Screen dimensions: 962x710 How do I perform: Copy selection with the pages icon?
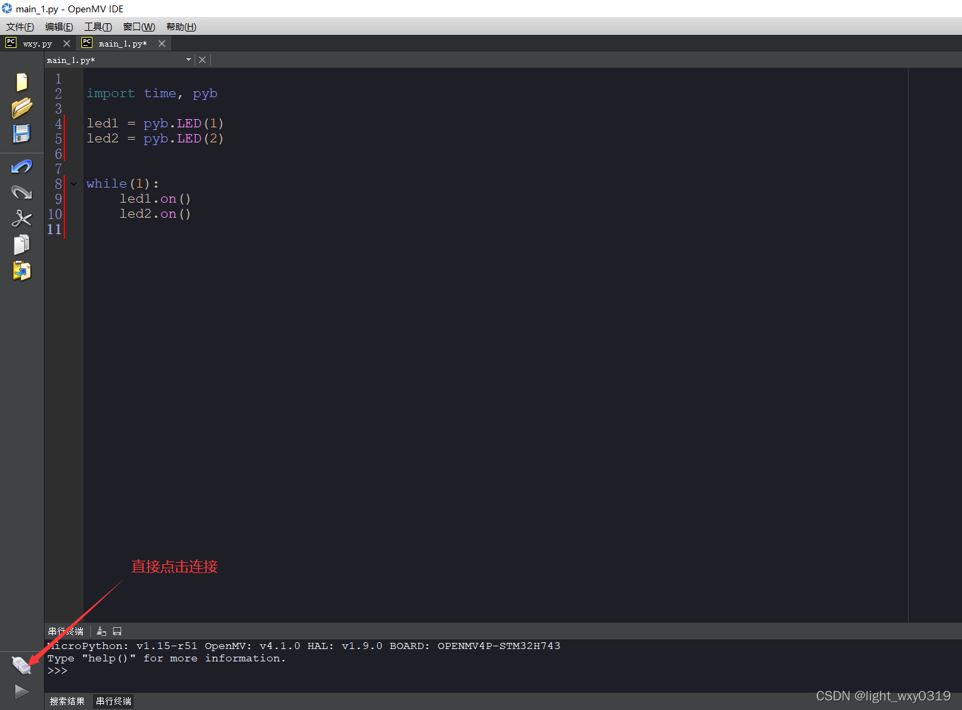[x=22, y=244]
